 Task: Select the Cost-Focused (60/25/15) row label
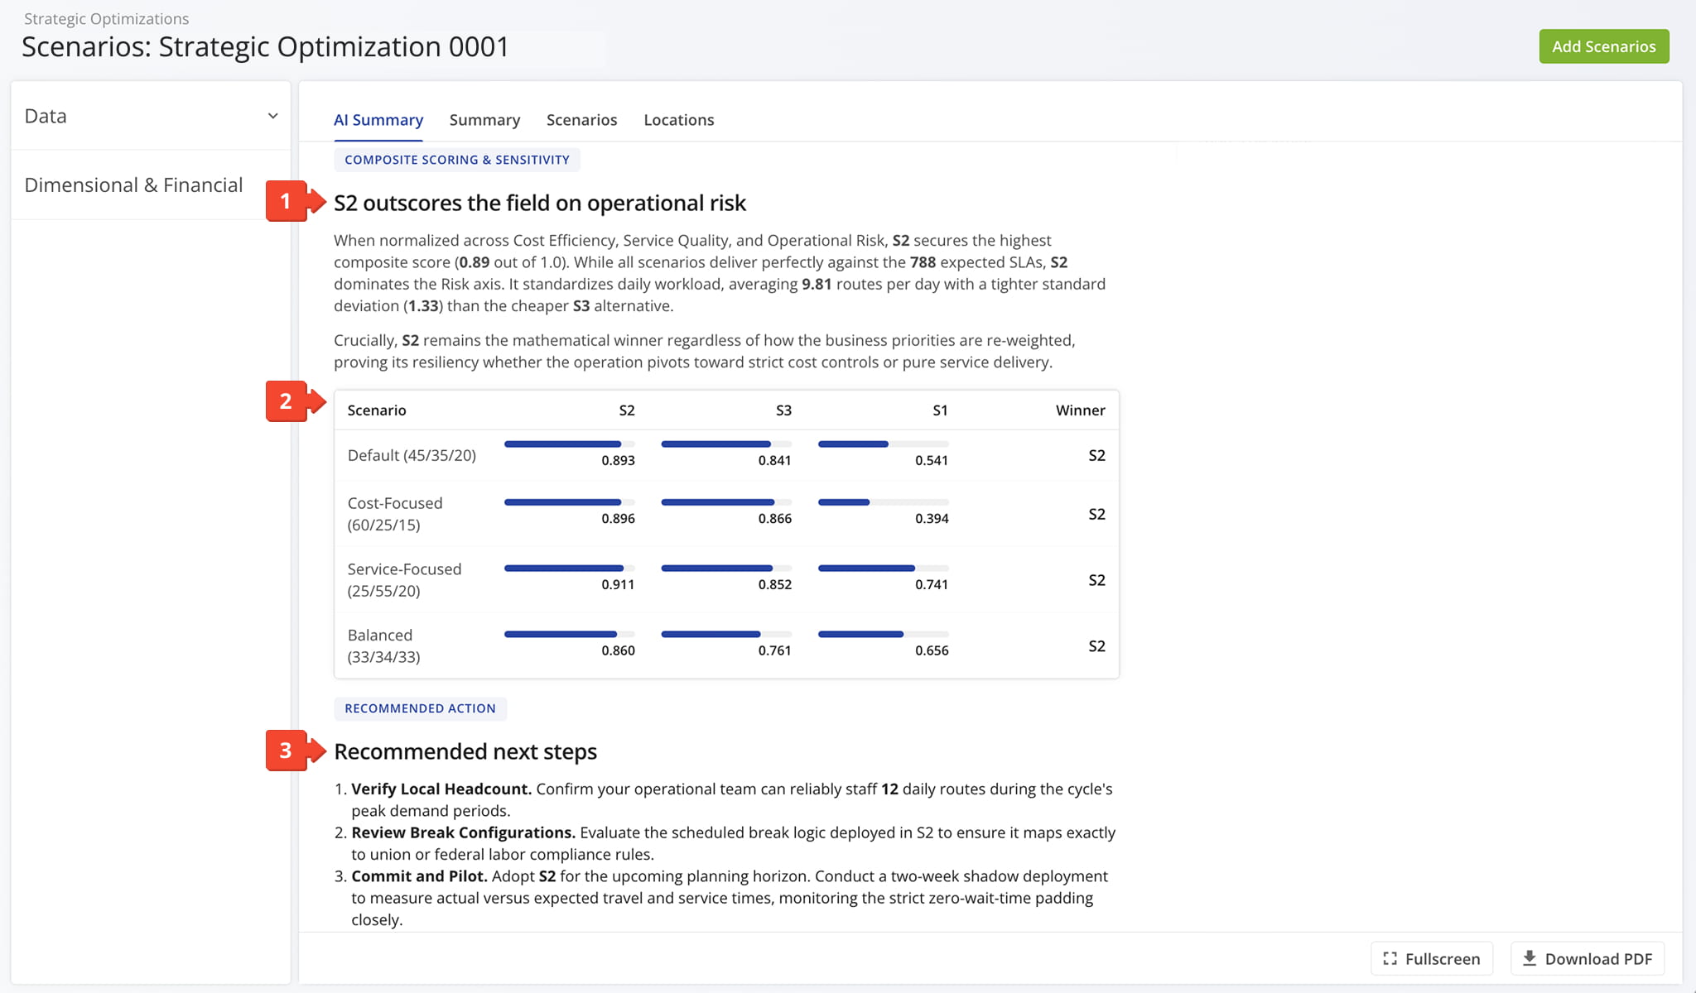tap(395, 514)
